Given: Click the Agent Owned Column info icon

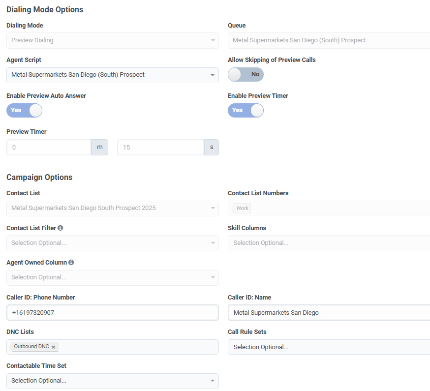Looking at the screenshot, I should 71,263.
